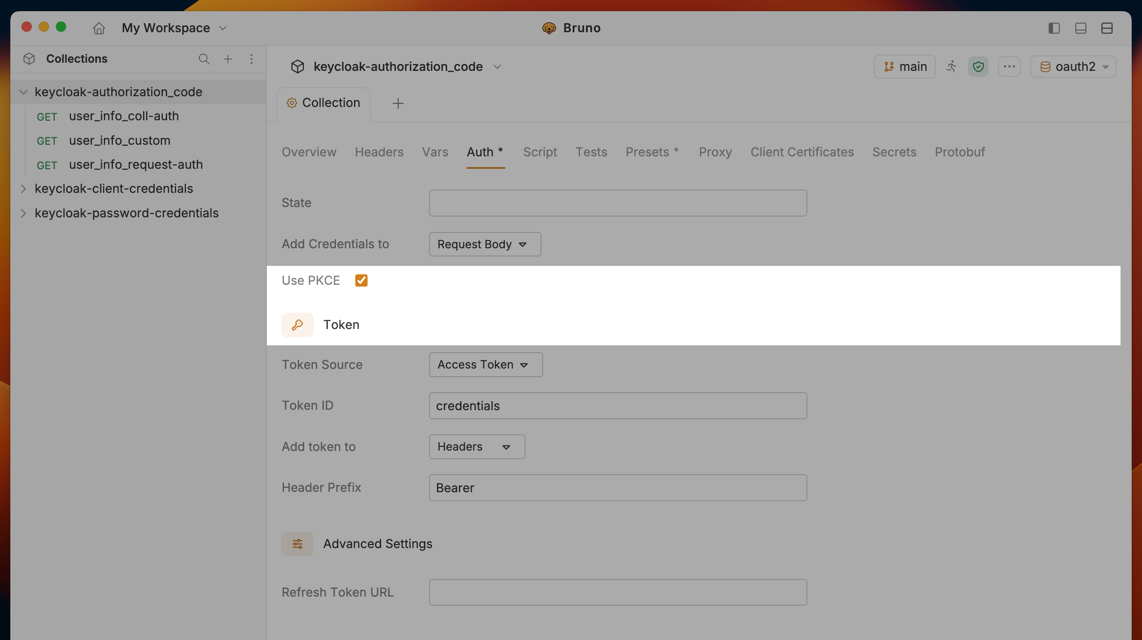The width and height of the screenshot is (1142, 640).
Task: Open the ellipsis more options button
Action: point(1009,67)
